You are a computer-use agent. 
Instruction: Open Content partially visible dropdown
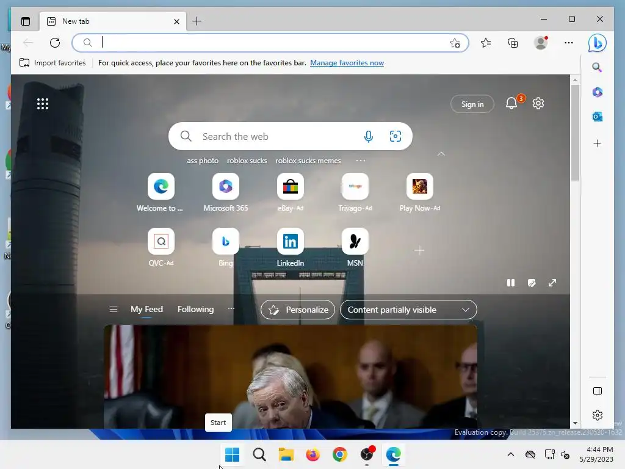point(408,310)
